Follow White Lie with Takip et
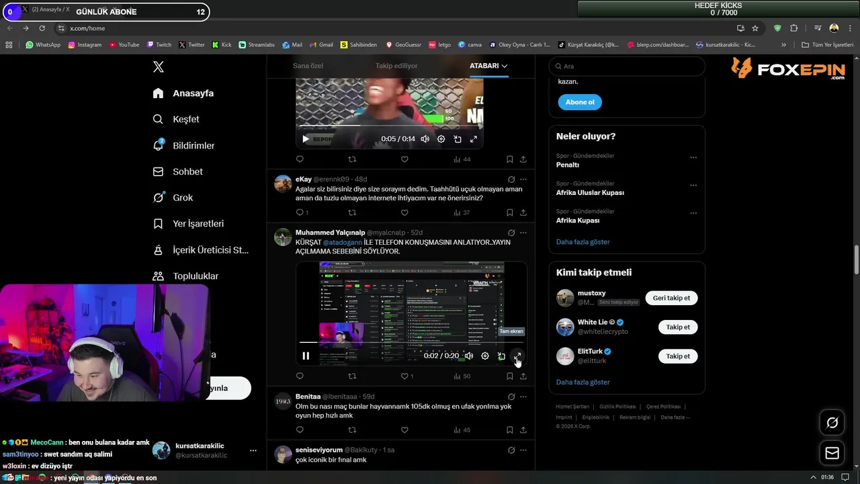The width and height of the screenshot is (860, 484). click(678, 327)
